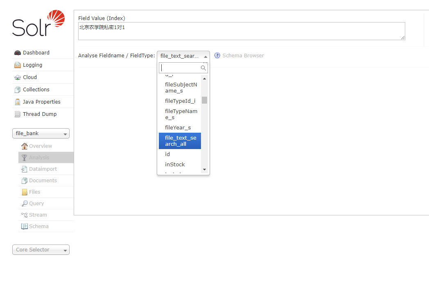Click the Analysis funnel icon
Screen dimensions: 429x292
(24, 158)
